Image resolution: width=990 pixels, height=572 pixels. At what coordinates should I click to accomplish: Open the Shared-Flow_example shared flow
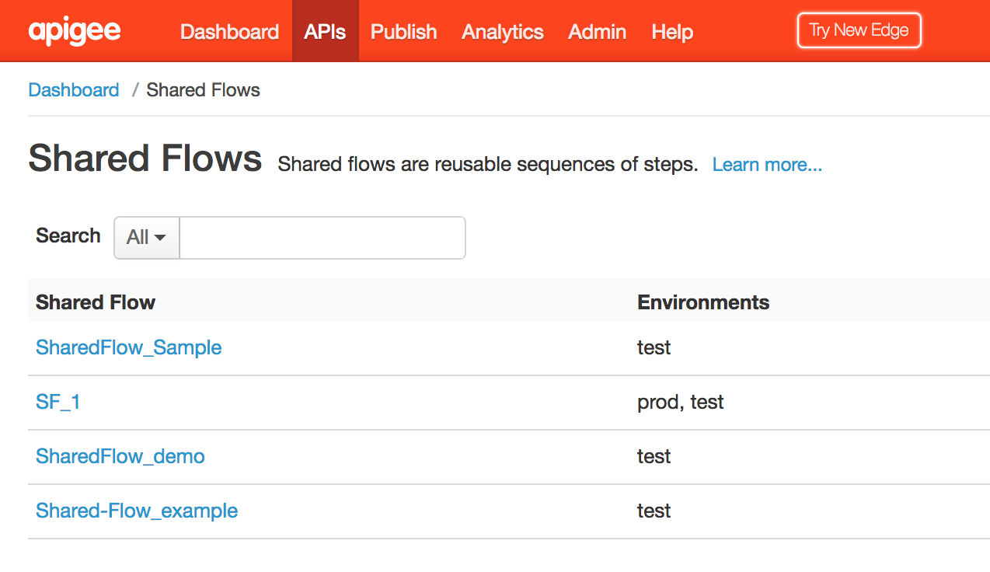[x=137, y=511]
